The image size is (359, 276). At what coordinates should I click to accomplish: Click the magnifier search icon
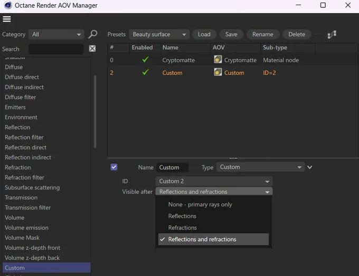93,34
